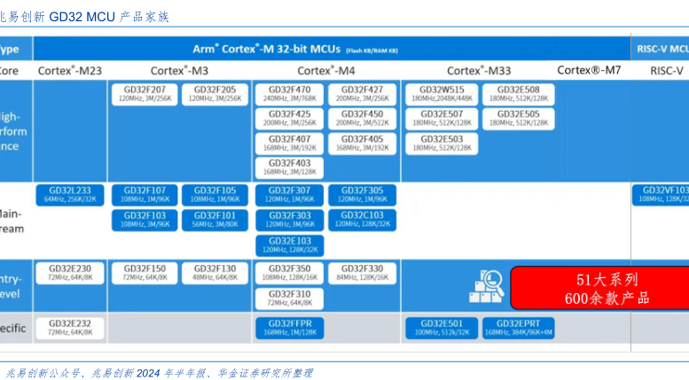Click the GD32VF103 RISC-V product tile
Screen dimensions: 689x380
click(x=662, y=195)
